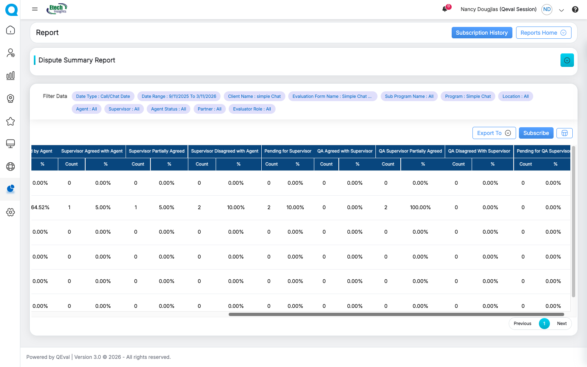Open the settings gear in sidebar
The width and height of the screenshot is (587, 367).
11,212
